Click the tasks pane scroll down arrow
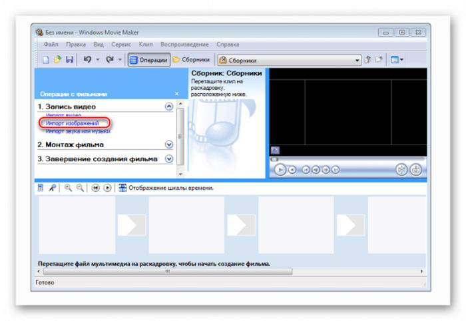Viewport: 466px width, 321px height. (x=180, y=174)
